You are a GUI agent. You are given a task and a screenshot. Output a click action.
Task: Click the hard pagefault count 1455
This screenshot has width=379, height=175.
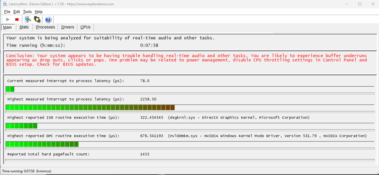point(145,154)
